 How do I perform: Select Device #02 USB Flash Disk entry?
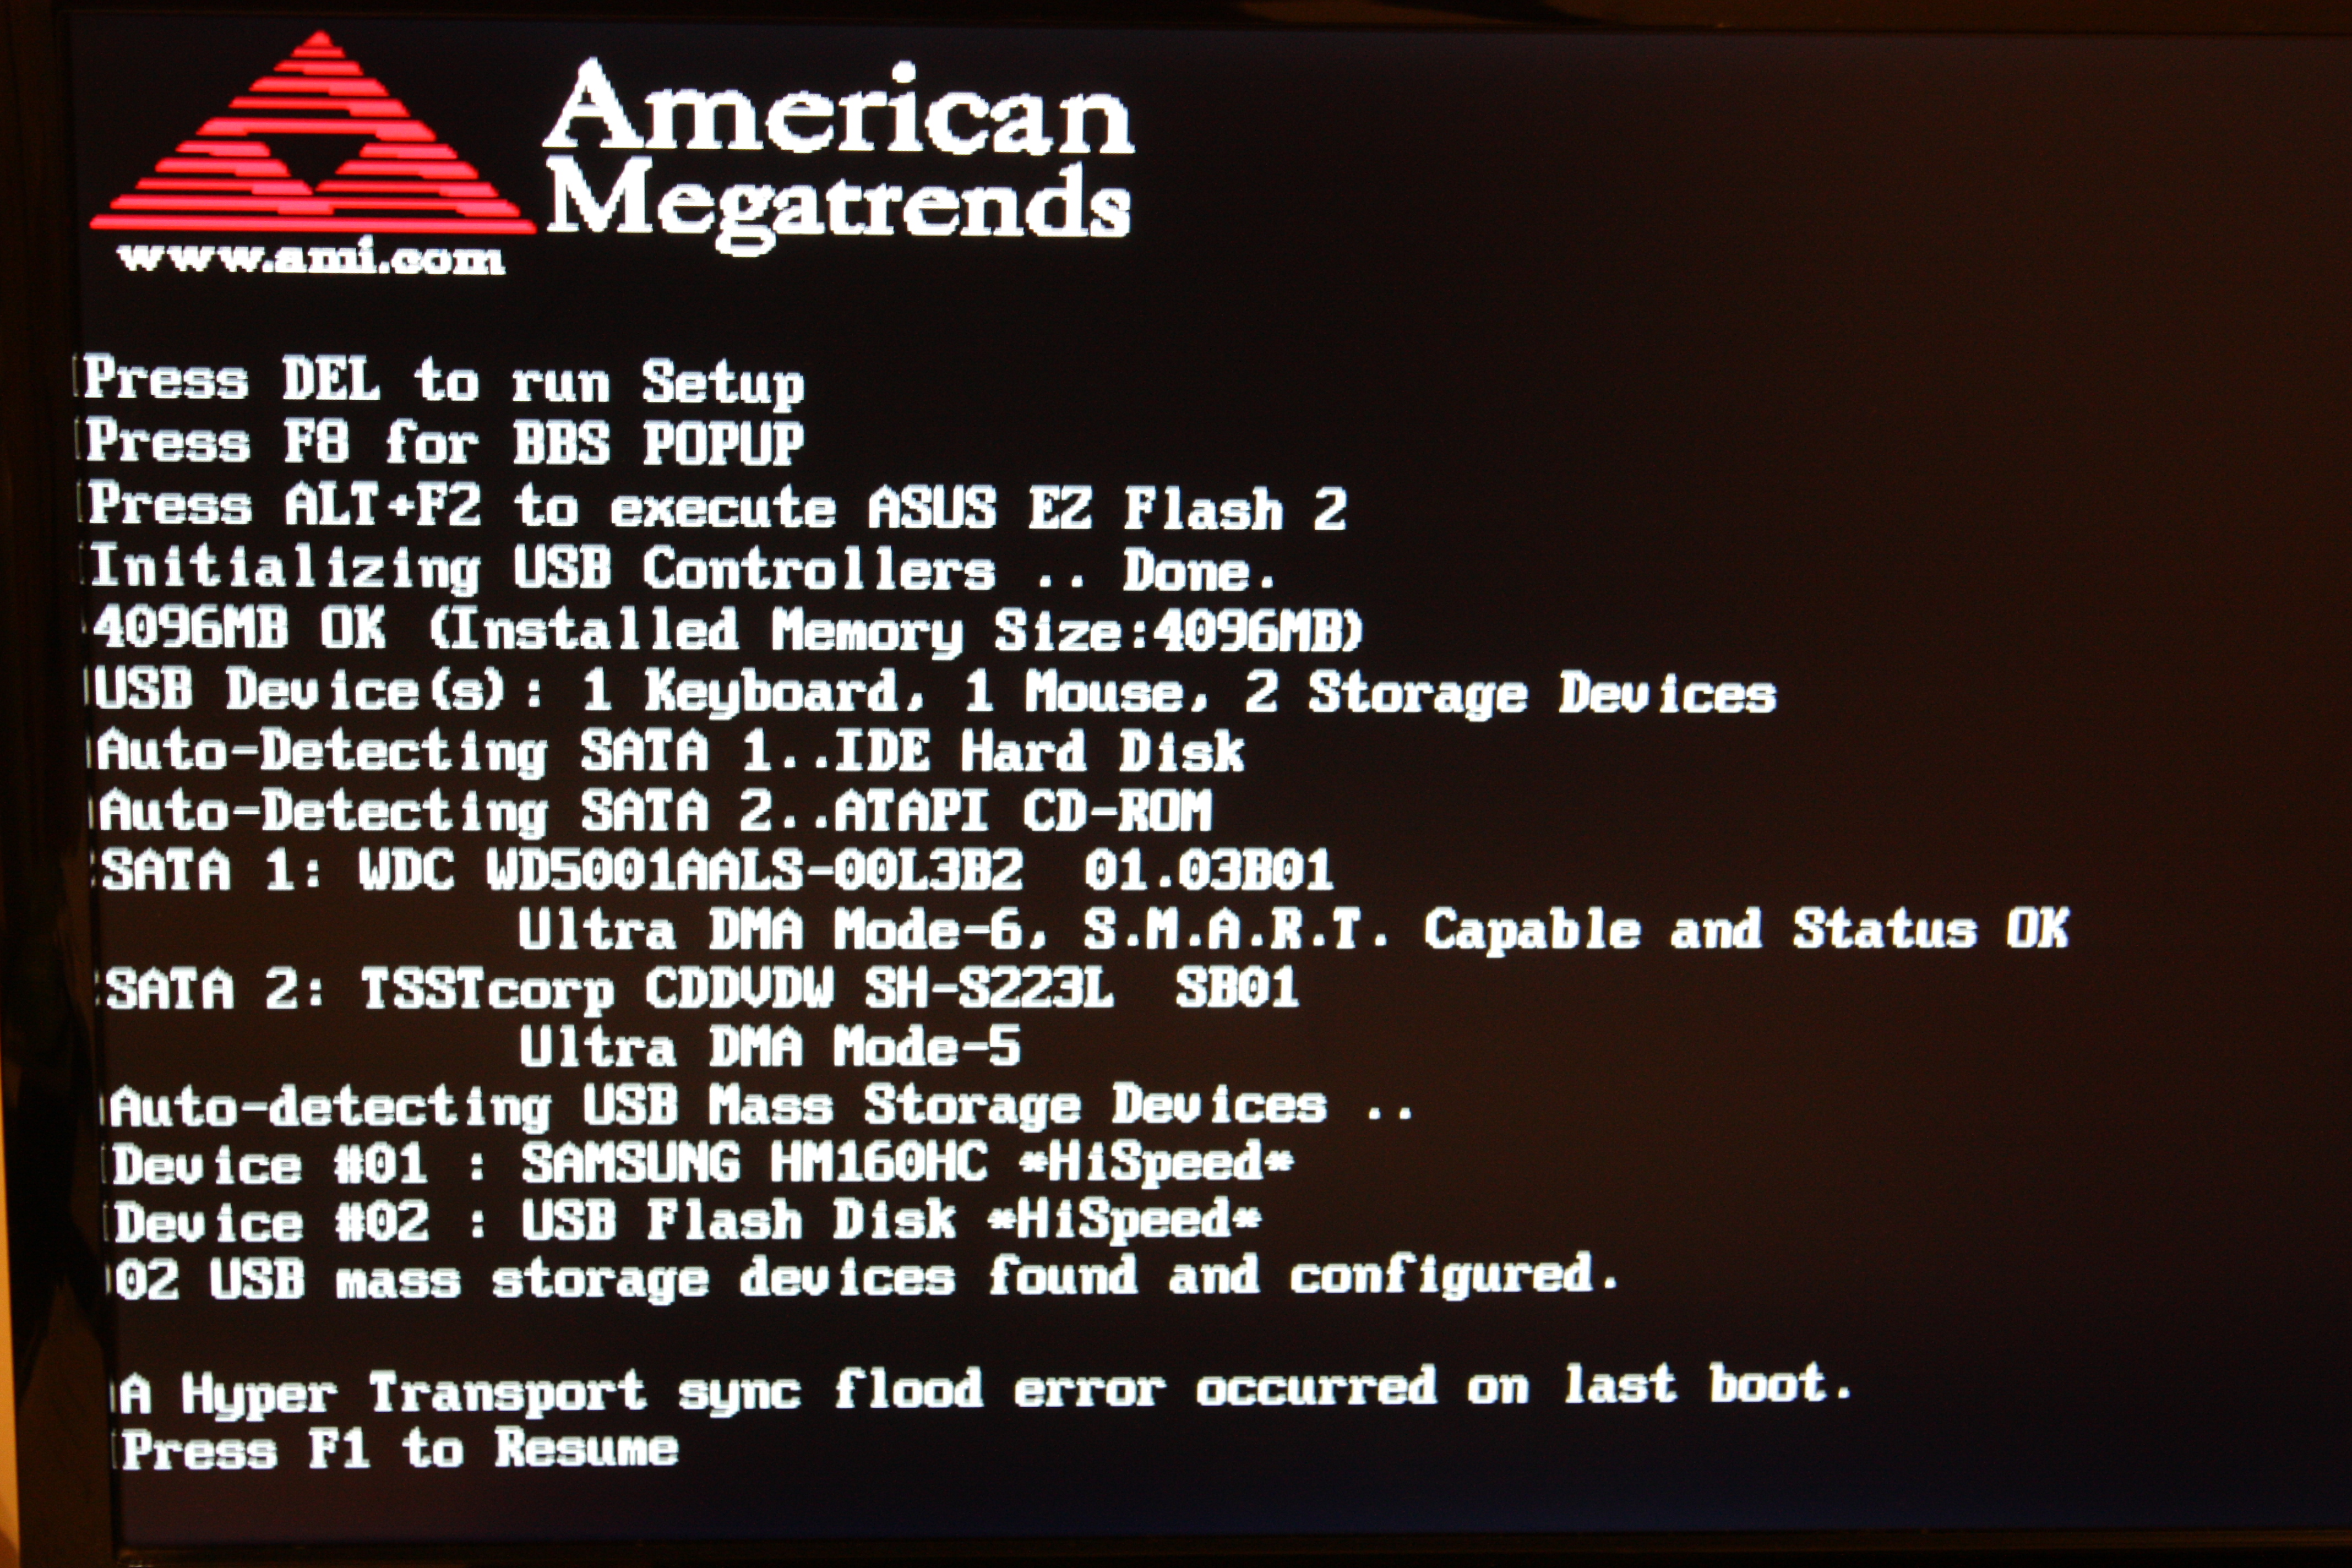(x=687, y=1222)
